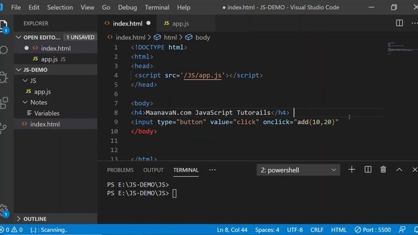Screen dimensions: 418x235
Task: Open Live Share icon in activity bar
Action: tap(3, 128)
